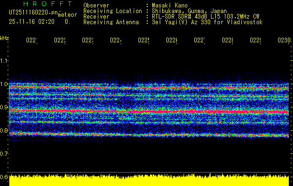Click the 0226 time marker
293x186 pixels.
click(172, 40)
